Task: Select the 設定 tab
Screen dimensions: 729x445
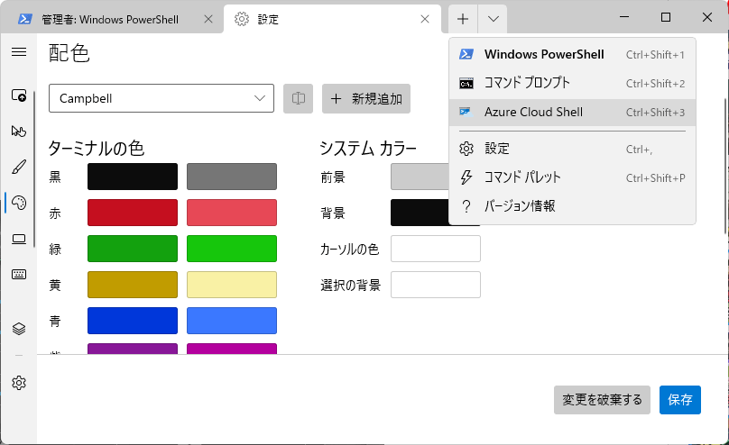Action: (x=332, y=19)
